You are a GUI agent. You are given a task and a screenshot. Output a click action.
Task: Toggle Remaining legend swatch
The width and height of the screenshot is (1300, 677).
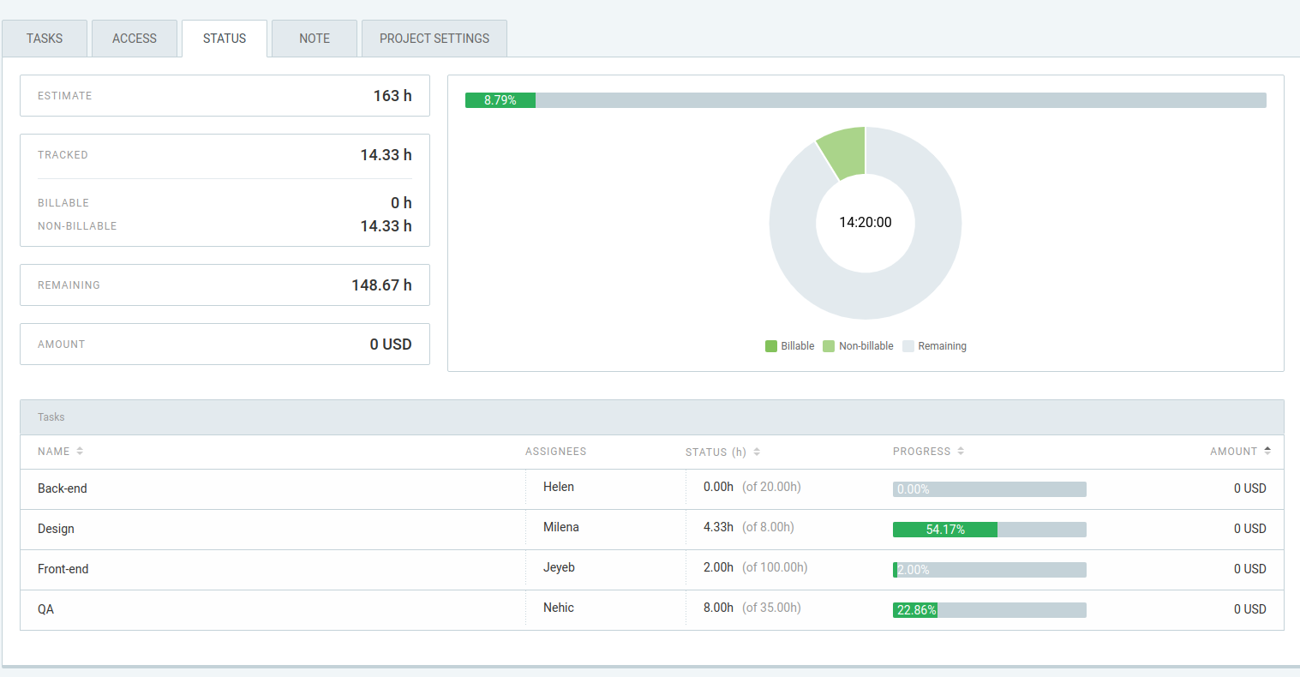click(x=908, y=346)
